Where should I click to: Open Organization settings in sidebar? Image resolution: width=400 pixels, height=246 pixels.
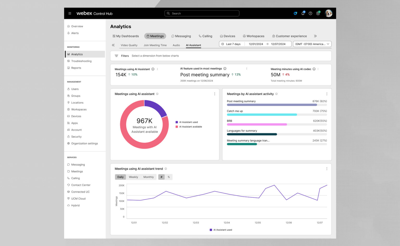85,143
